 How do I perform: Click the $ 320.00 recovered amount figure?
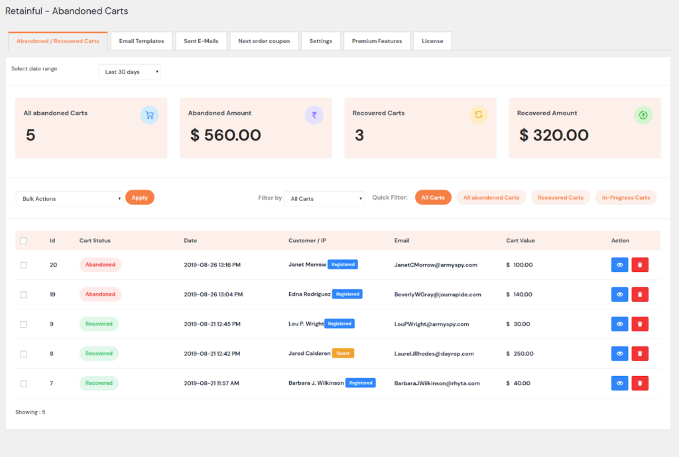click(554, 135)
